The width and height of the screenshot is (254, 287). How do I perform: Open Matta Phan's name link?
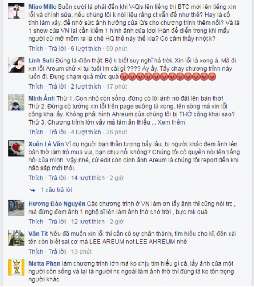pyautogui.click(x=45, y=263)
